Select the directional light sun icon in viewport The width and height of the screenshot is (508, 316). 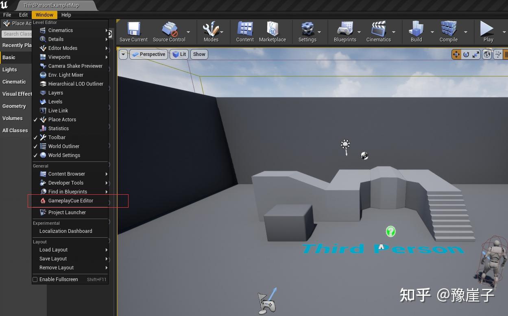345,145
